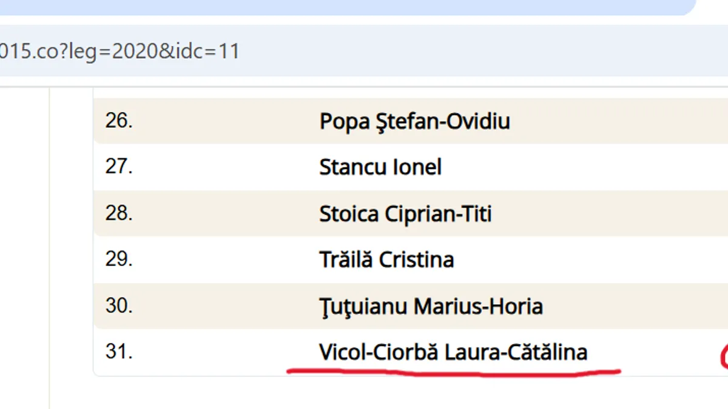Click row number 27 in the list
This screenshot has width=728, height=409.
click(119, 167)
